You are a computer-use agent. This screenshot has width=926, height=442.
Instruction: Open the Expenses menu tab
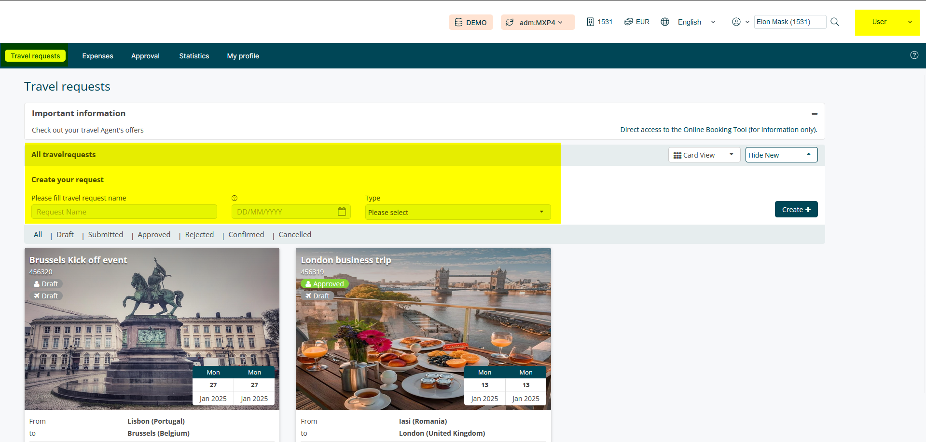[97, 56]
